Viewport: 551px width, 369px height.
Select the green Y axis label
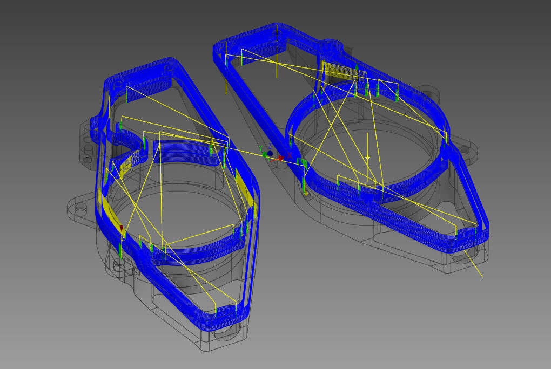pyautogui.click(x=260, y=148)
